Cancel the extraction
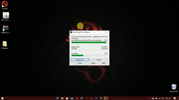The image size is (179, 100). (x=80, y=63)
